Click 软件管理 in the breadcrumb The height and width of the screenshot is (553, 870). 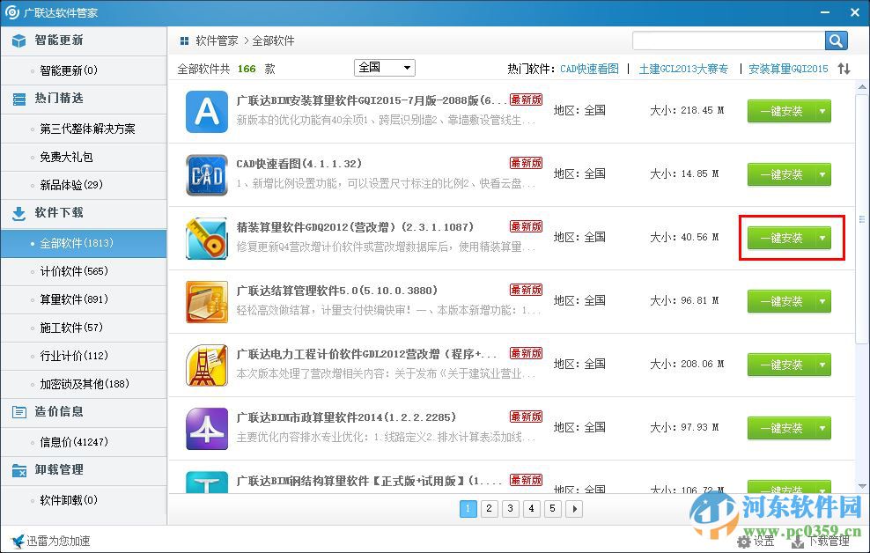217,41
